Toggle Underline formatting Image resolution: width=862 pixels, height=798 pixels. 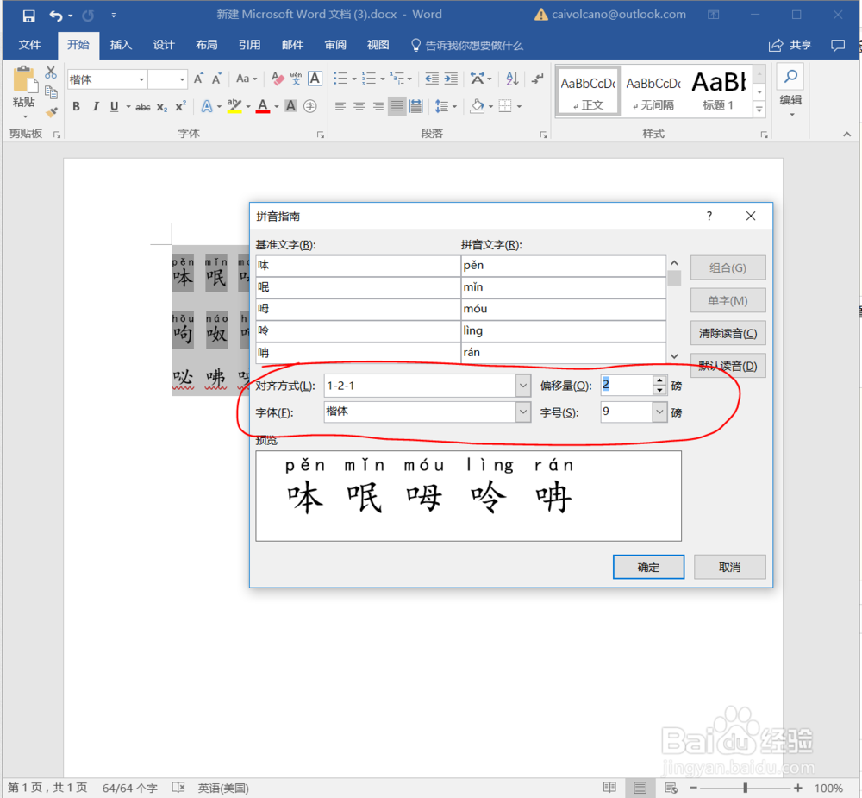[115, 106]
